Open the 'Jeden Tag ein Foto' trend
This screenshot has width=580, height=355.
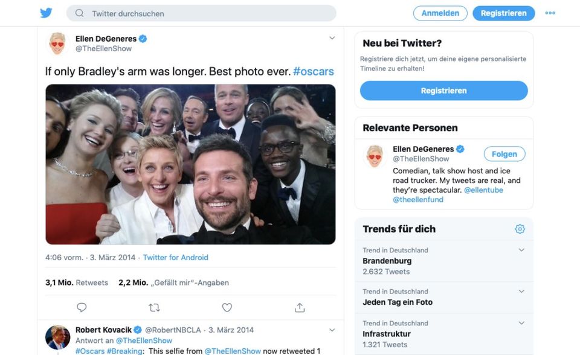point(398,302)
